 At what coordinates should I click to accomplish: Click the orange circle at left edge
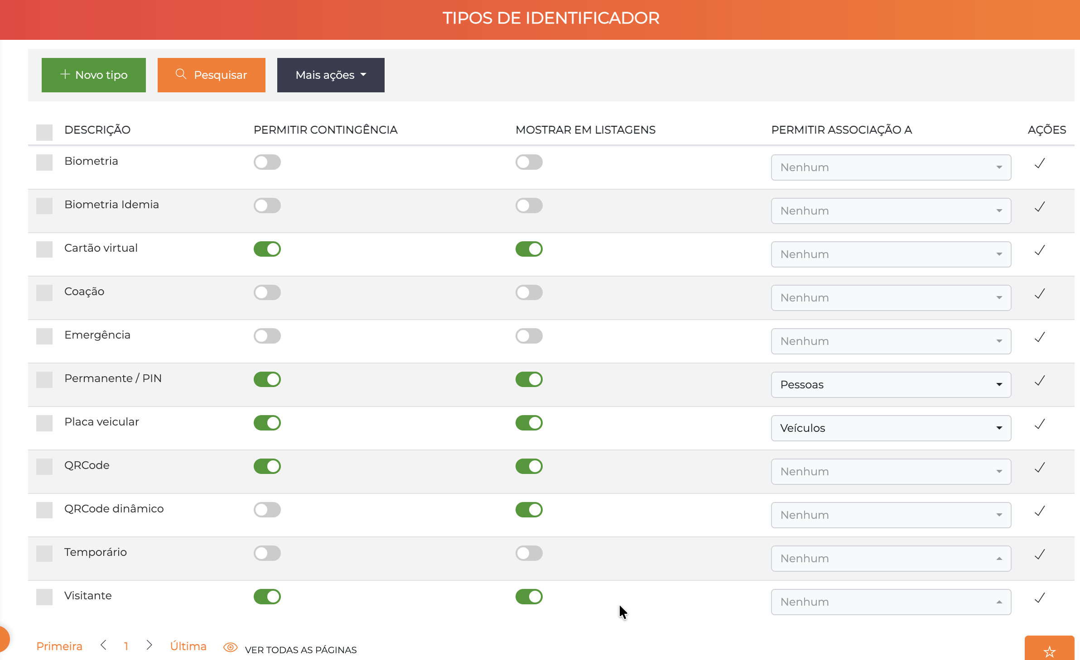pos(4,639)
